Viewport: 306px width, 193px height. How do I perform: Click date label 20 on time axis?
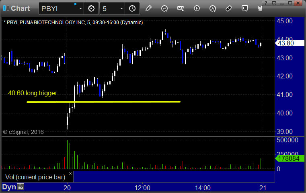pos(67,188)
